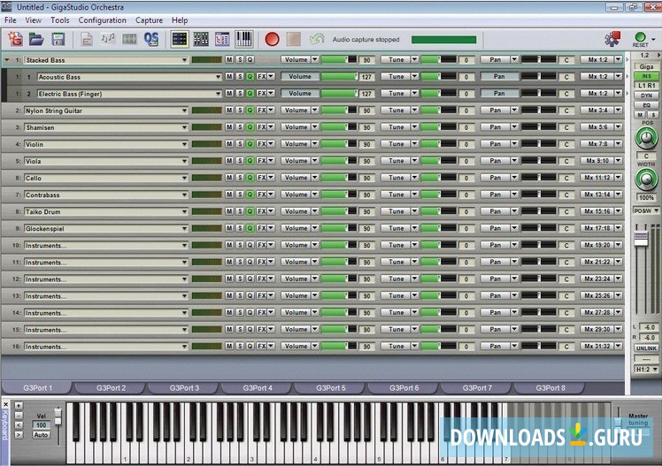Open Tune controller dropdown on Violin row
Viewport: 662px width, 466px height.
[414, 144]
